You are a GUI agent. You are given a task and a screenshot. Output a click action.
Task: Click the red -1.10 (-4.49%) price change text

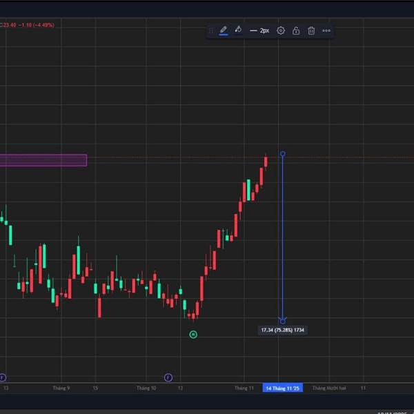36,25
